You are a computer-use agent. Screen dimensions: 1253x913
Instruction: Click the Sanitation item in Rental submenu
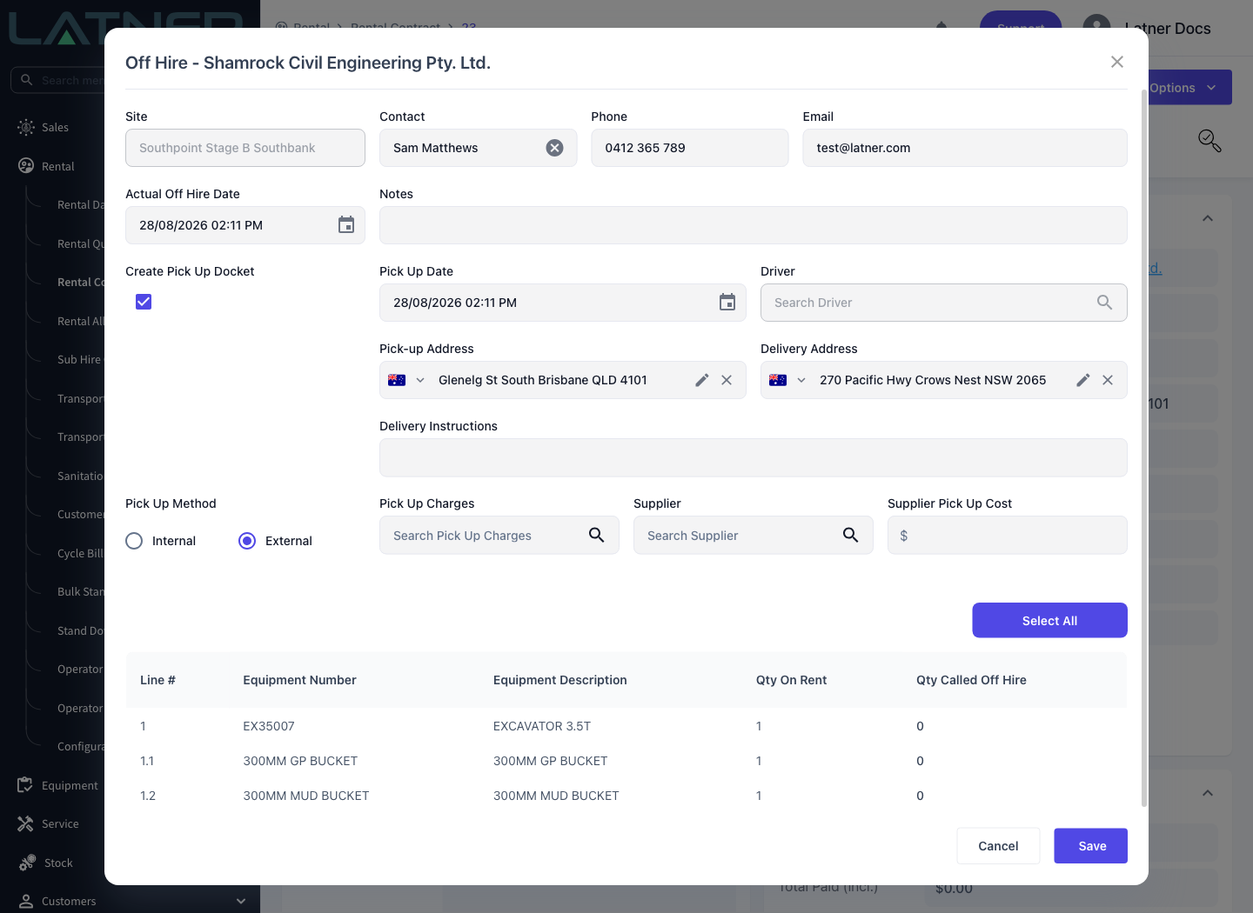click(80, 476)
